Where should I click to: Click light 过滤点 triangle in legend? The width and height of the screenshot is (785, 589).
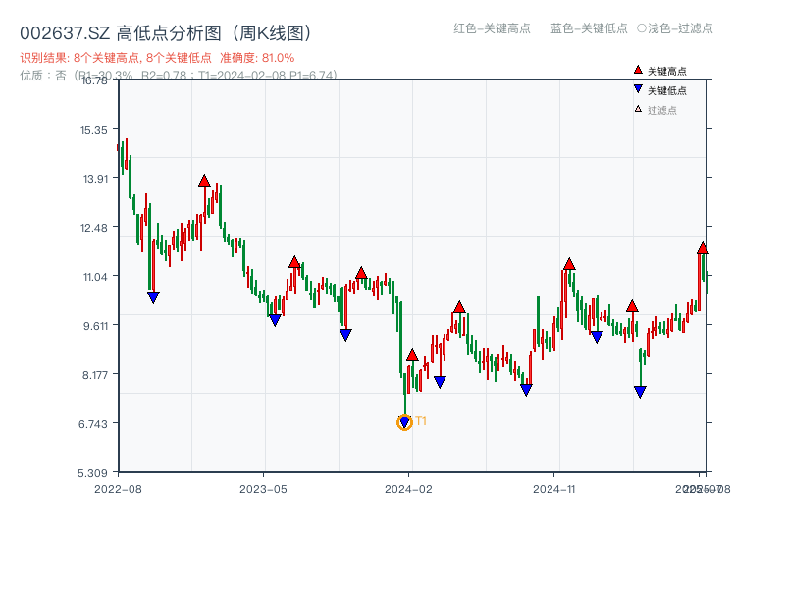(638, 110)
